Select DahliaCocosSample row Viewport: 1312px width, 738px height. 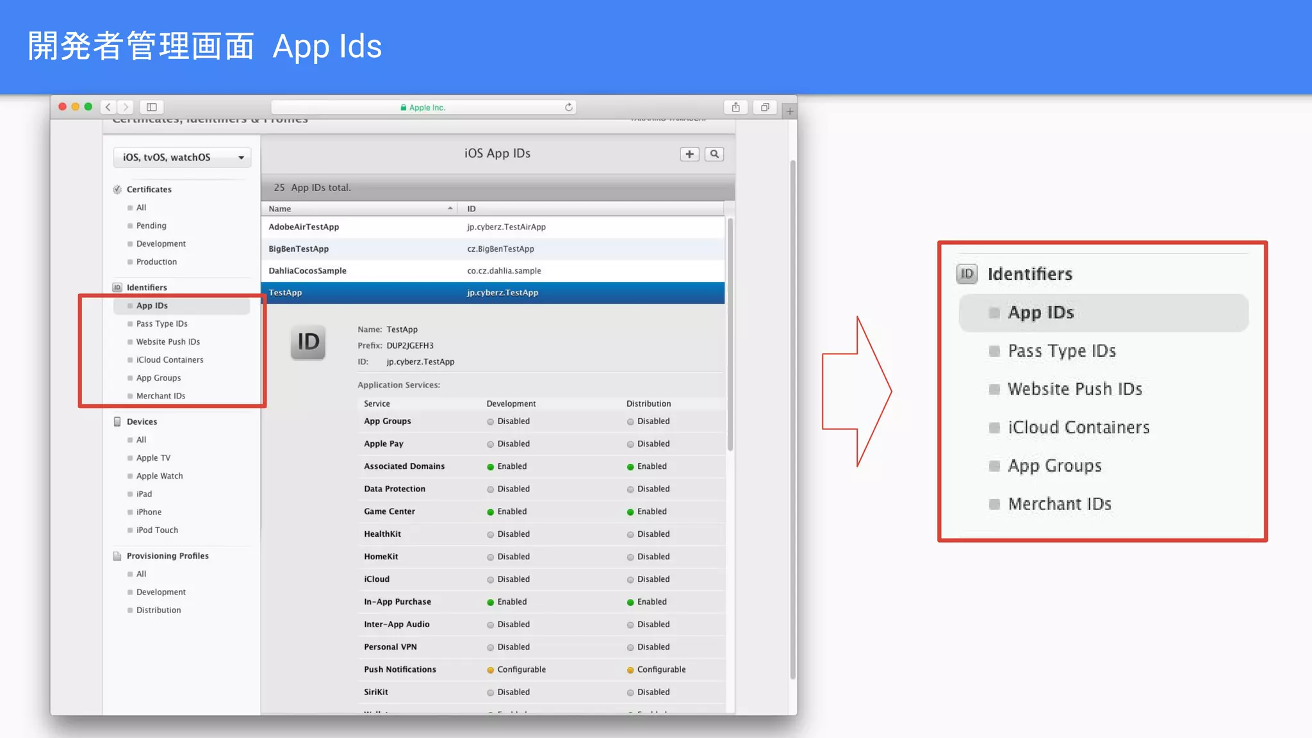(x=493, y=271)
